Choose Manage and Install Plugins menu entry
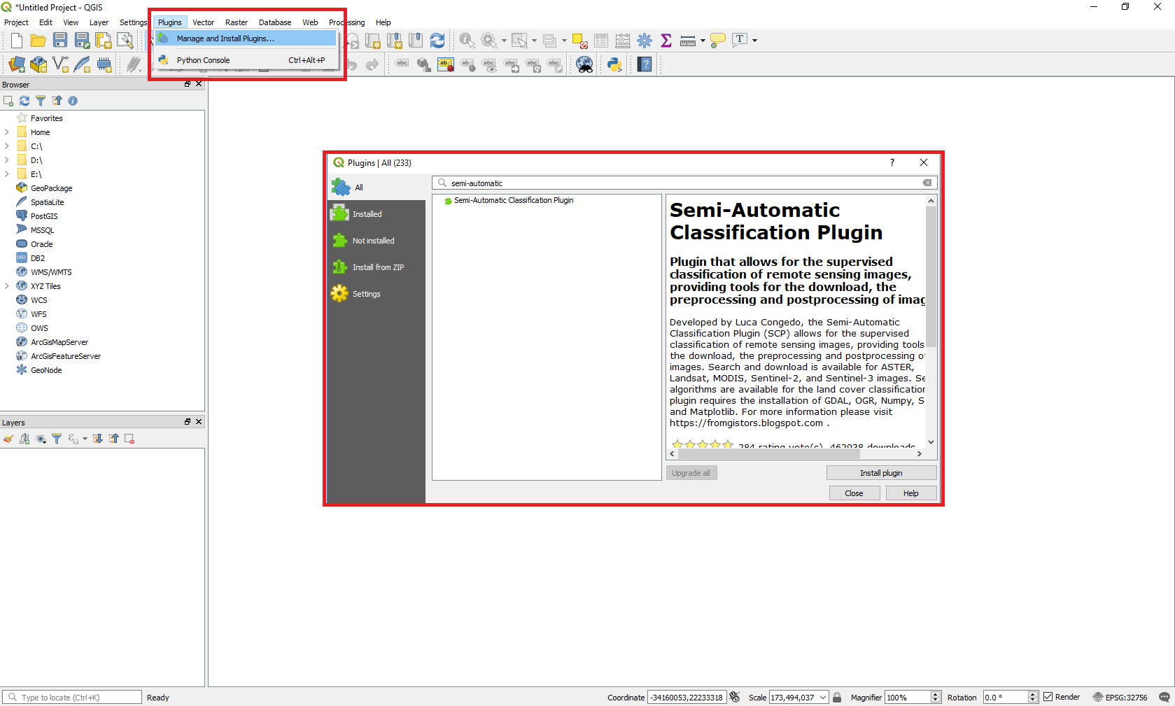This screenshot has height=706, width=1175. tap(225, 38)
